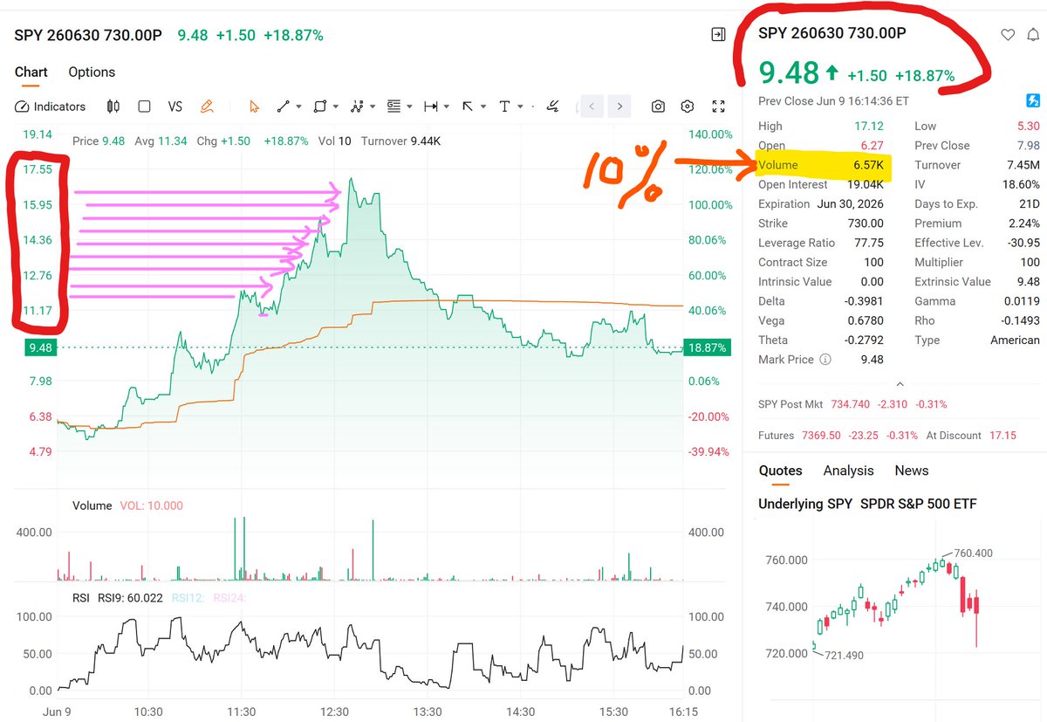1047x722 pixels.
Task: Select the freehand brush tool
Action: (x=552, y=107)
